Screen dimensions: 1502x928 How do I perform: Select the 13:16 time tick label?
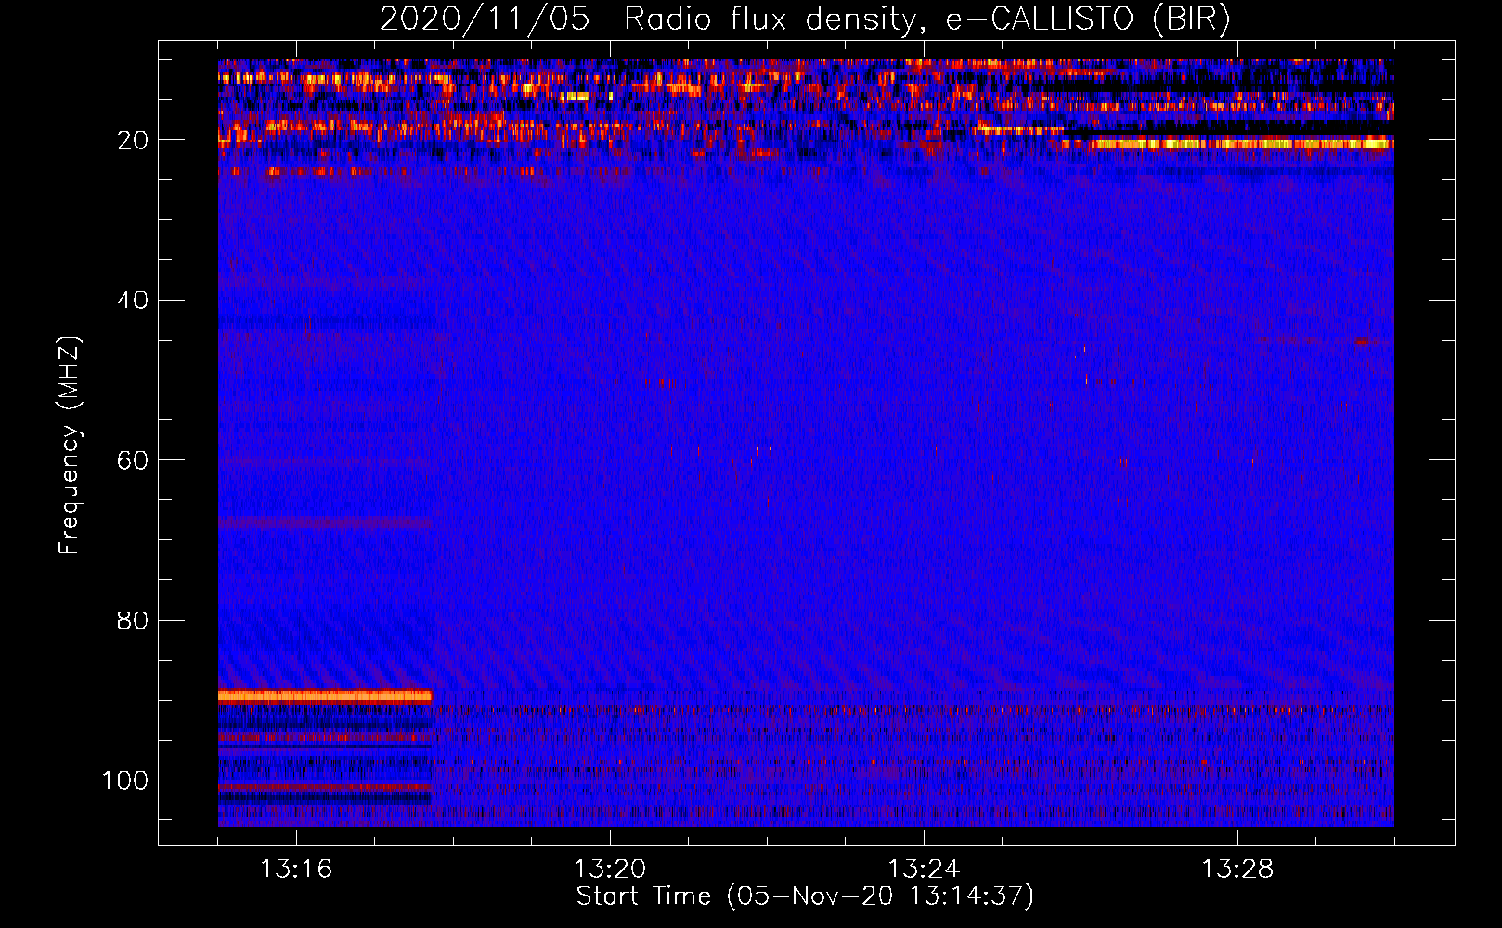point(296,870)
